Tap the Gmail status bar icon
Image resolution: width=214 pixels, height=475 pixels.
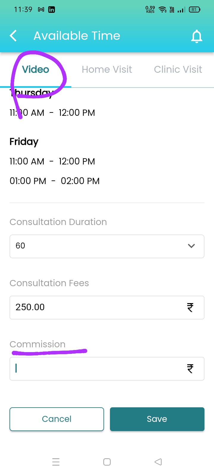(41, 9)
